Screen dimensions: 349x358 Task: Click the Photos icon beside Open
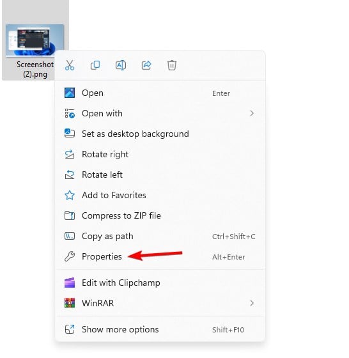click(x=70, y=93)
